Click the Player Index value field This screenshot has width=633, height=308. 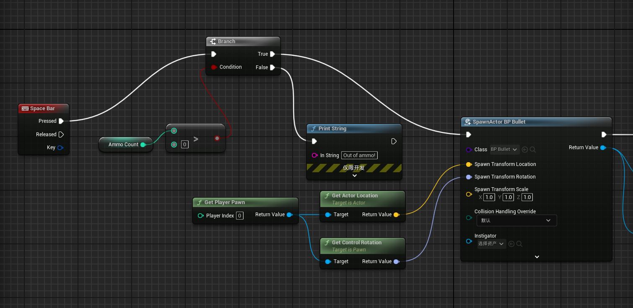(239, 216)
